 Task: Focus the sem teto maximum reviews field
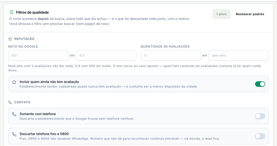click(x=238, y=55)
